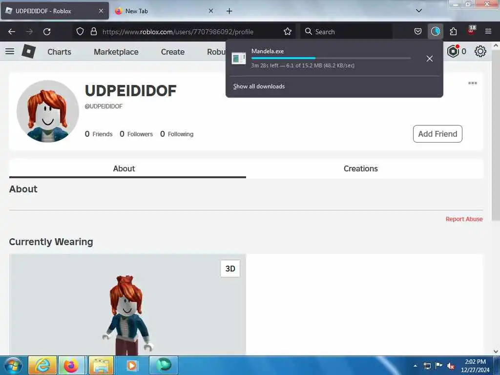Click the @UDPEIDIDOF username text
500x375 pixels.
pos(104,106)
